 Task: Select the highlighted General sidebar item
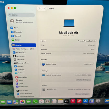click(x=24, y=45)
